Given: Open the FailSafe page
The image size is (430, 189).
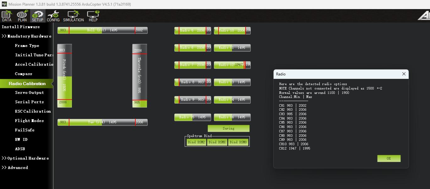Looking at the screenshot, I should (x=24, y=130).
